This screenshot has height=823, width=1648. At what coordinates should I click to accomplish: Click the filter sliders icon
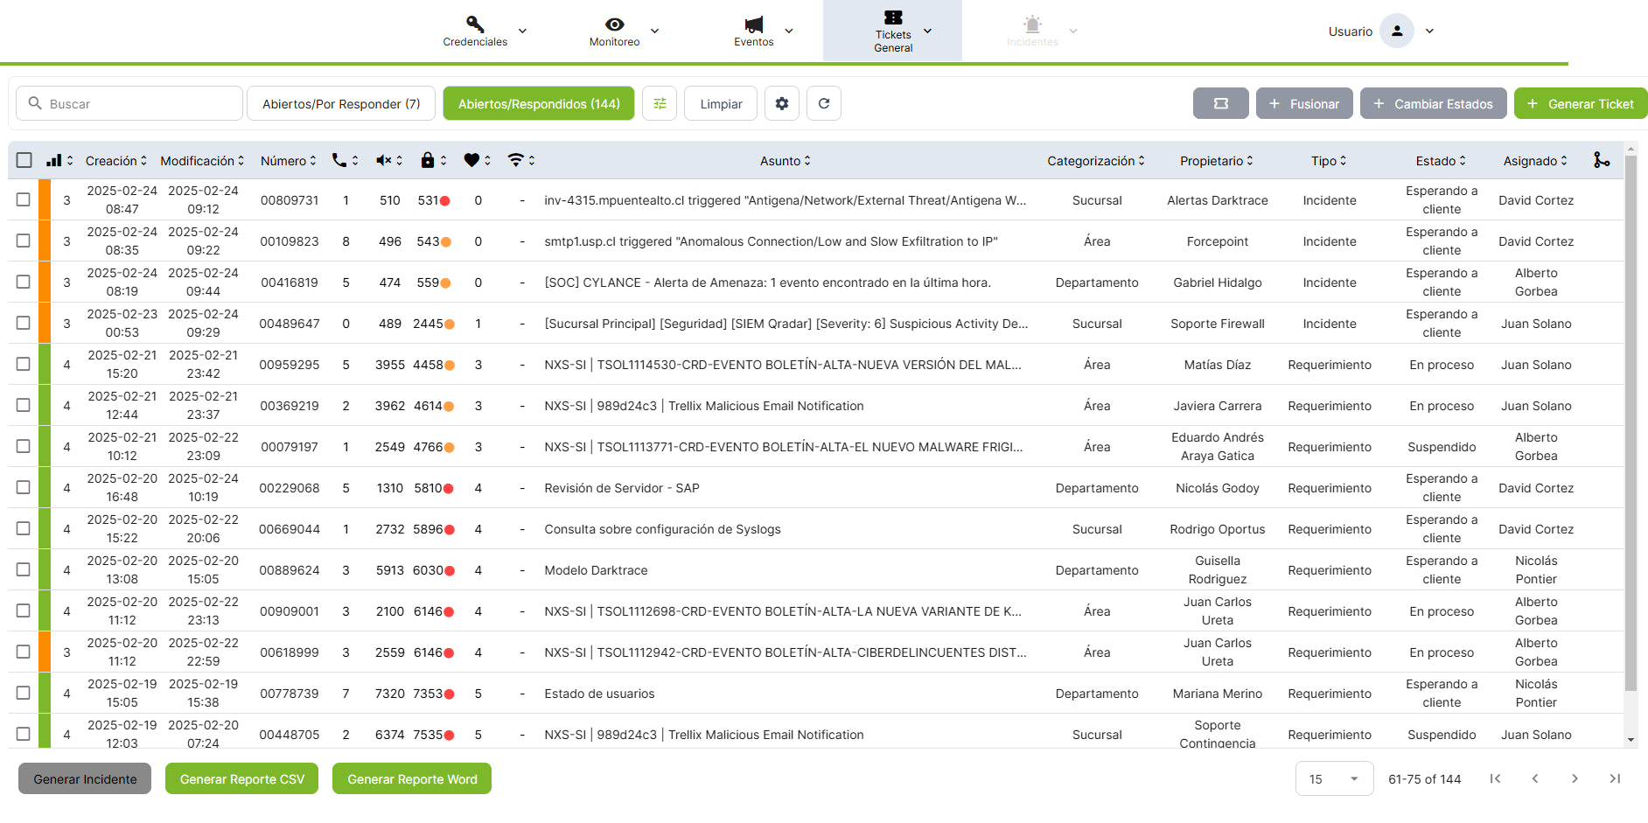(x=660, y=103)
